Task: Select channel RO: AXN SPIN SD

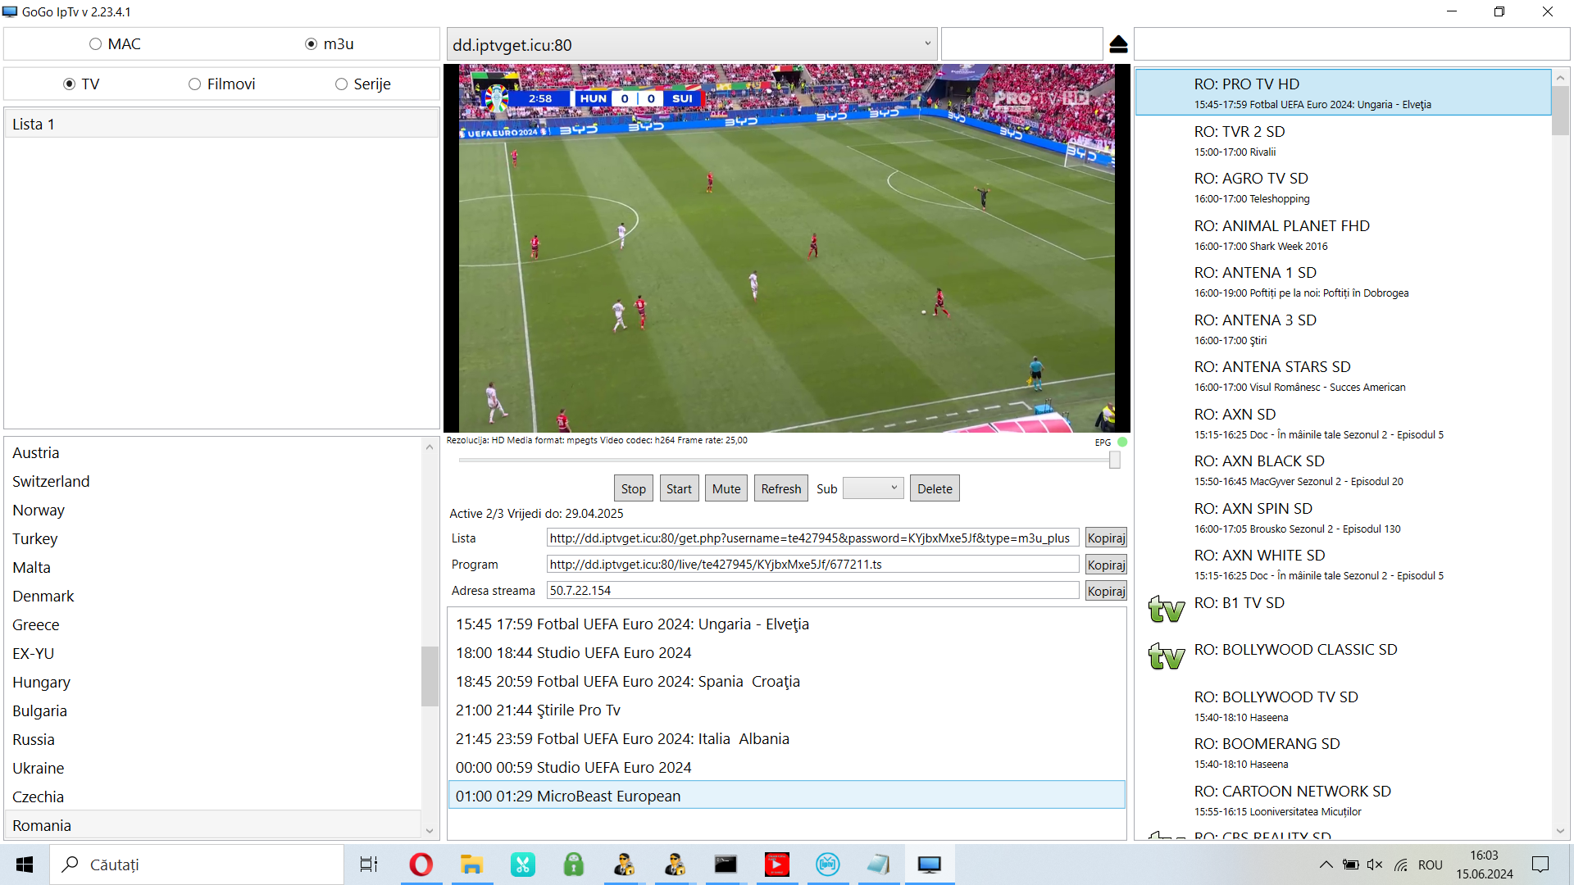Action: click(1343, 517)
